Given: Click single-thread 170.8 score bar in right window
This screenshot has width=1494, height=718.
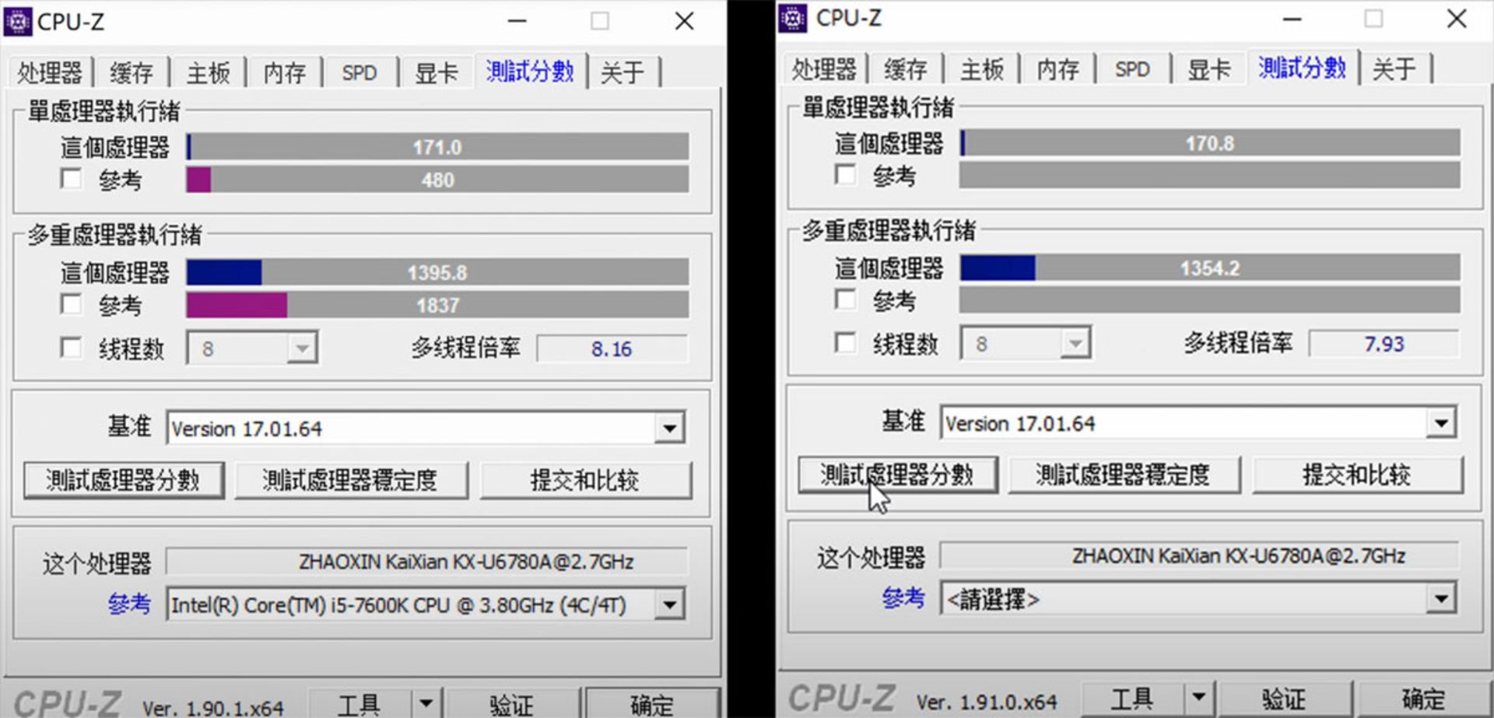Looking at the screenshot, I should (1210, 143).
